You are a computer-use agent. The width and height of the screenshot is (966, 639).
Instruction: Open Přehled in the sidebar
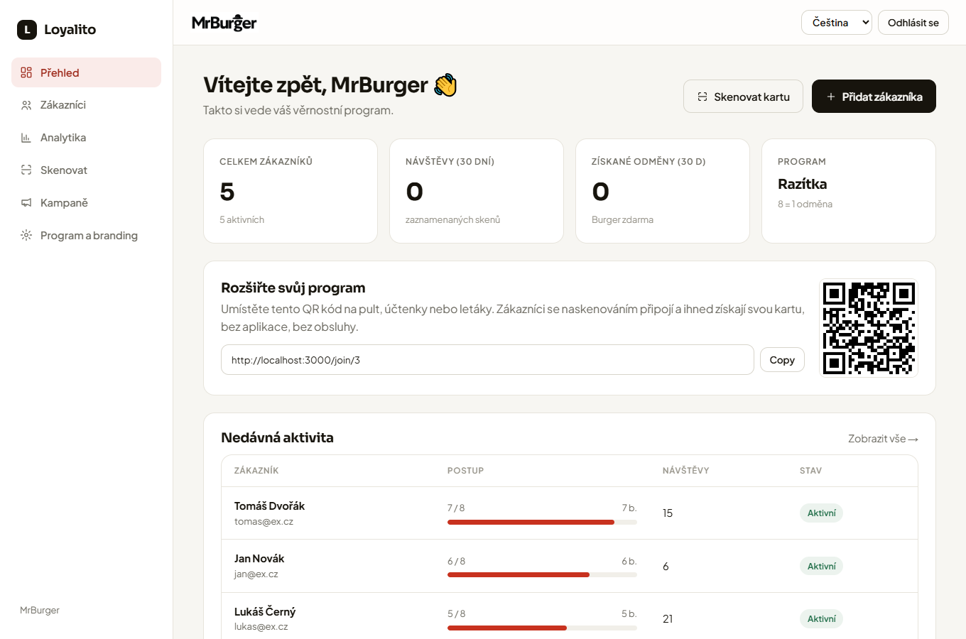coord(87,72)
